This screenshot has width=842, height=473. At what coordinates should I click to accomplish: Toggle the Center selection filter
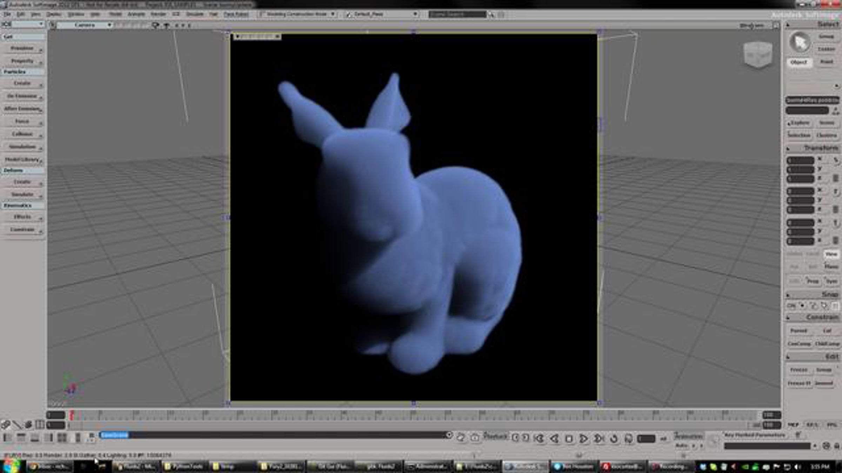tap(826, 49)
